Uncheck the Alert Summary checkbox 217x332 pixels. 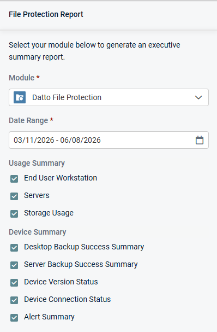[14, 318]
